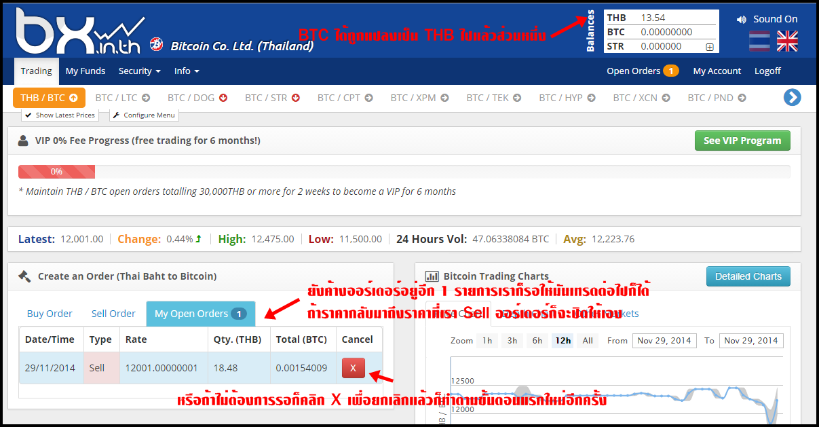
Task: Click Logoff to sign out
Action: coord(767,71)
